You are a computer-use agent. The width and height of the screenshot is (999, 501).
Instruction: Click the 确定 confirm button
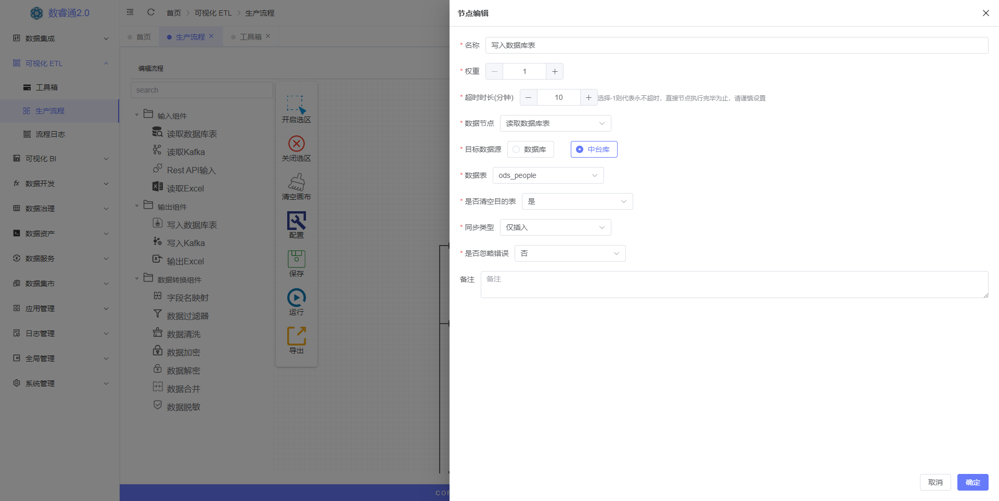point(972,482)
